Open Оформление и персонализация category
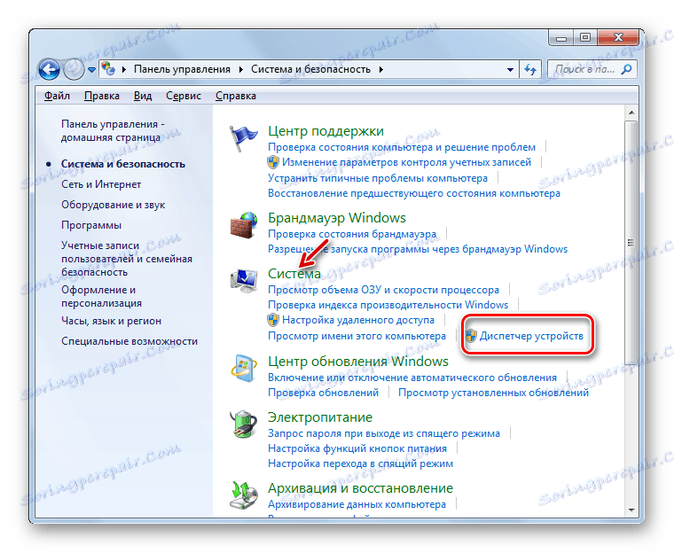Screen dimensions: 674x553 tap(101, 297)
